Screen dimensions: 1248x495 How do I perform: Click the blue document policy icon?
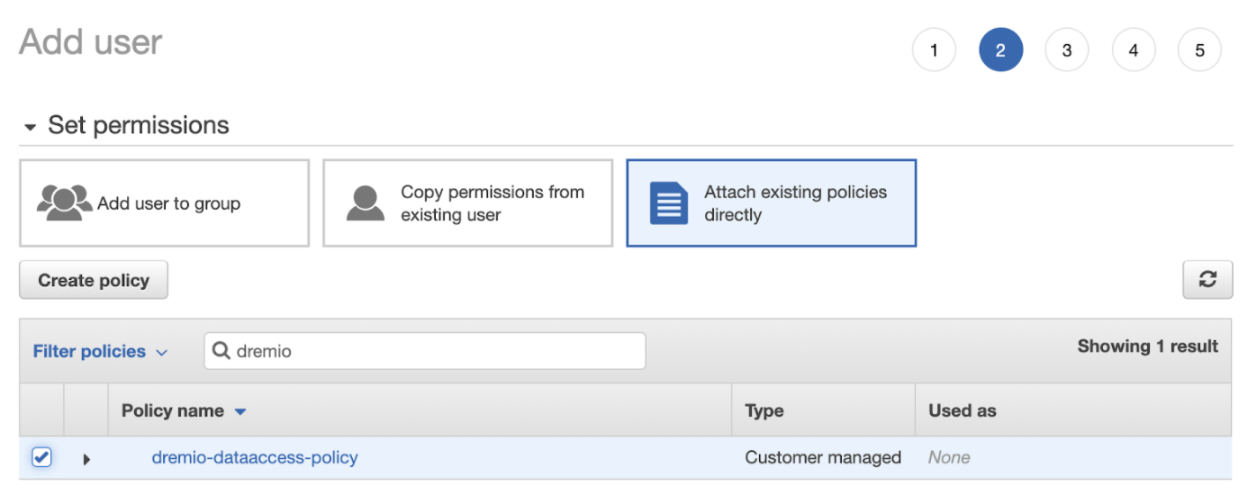(x=668, y=203)
